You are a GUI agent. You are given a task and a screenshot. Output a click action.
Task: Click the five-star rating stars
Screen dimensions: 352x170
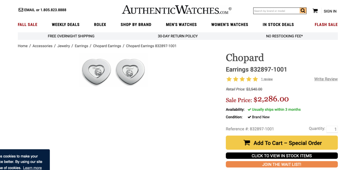point(242,79)
